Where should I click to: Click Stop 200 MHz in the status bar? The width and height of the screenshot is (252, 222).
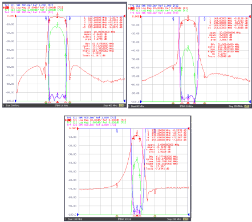pos(174,219)
